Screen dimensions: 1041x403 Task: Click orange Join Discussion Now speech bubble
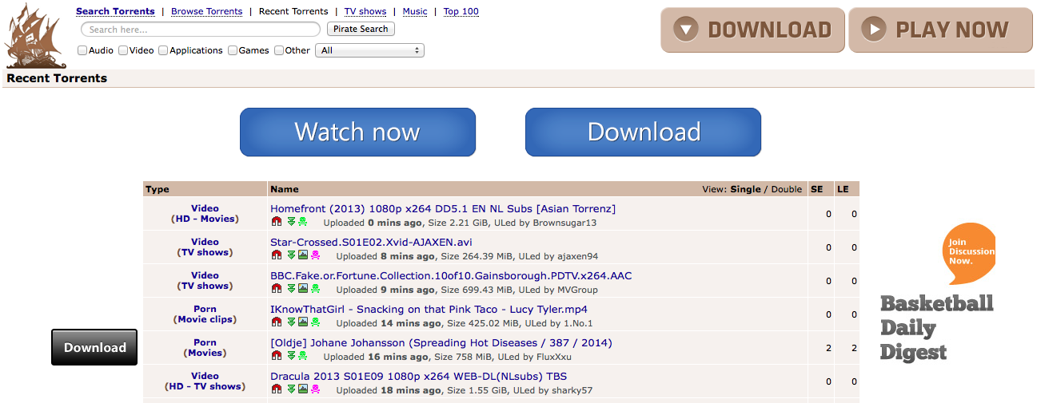[969, 252]
